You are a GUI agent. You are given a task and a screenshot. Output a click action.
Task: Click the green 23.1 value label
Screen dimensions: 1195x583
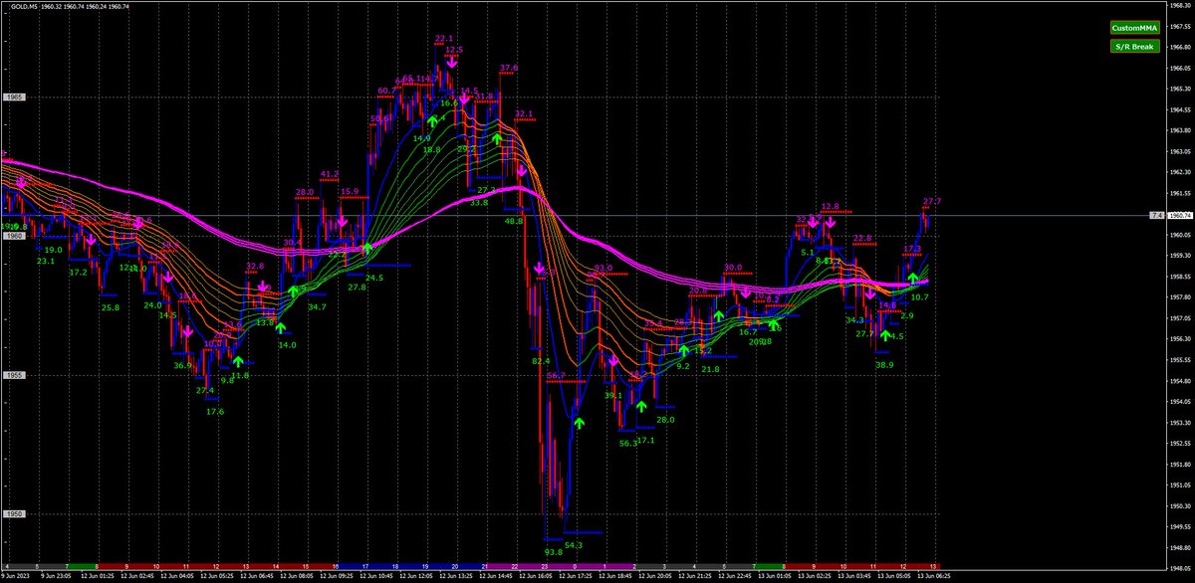coord(46,261)
